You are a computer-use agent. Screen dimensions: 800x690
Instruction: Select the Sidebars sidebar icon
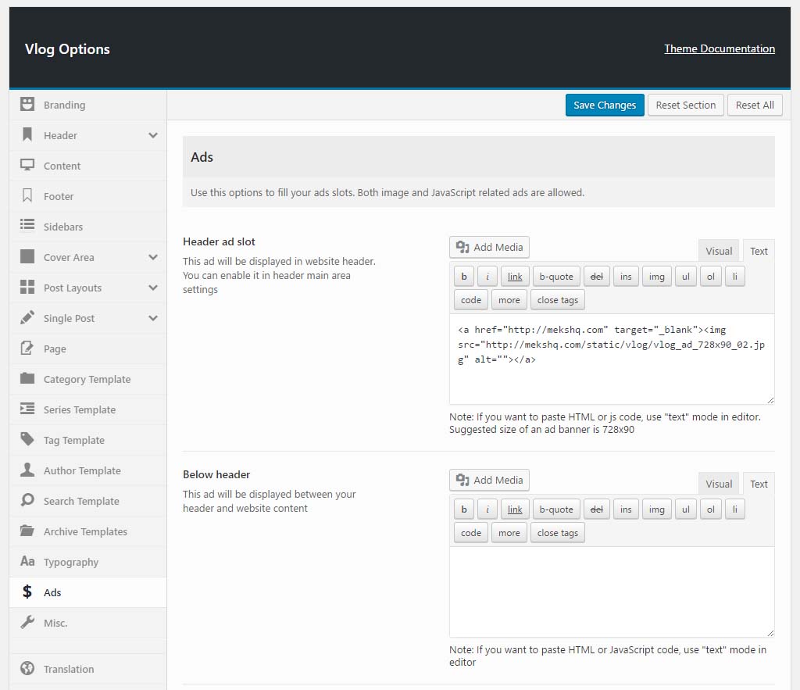(x=28, y=227)
